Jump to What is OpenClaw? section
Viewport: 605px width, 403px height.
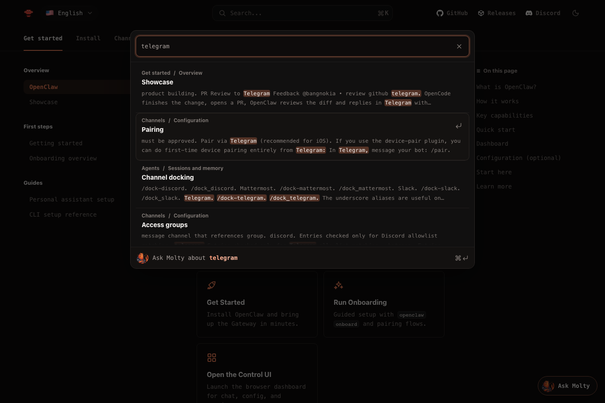click(506, 87)
